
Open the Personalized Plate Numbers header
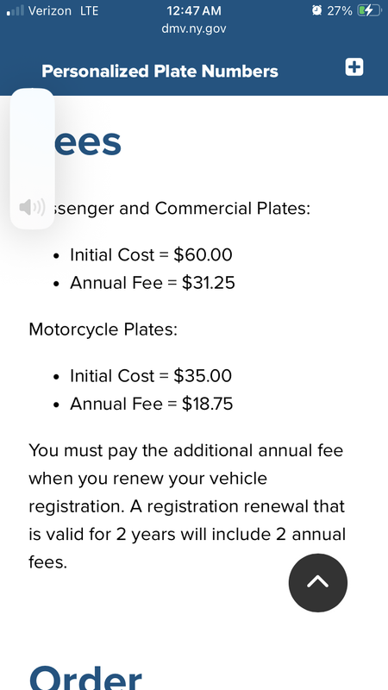[x=160, y=72]
